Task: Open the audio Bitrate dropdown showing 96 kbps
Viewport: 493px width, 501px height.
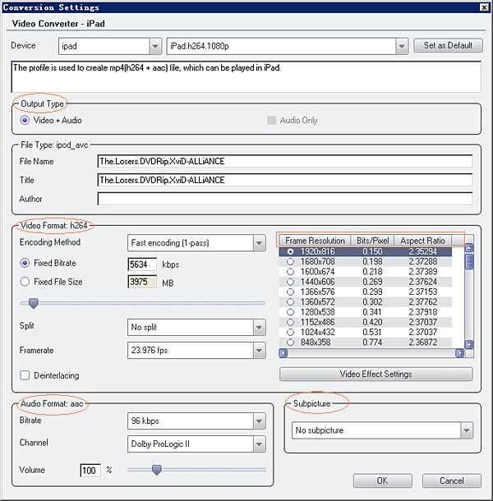Action: tap(196, 421)
